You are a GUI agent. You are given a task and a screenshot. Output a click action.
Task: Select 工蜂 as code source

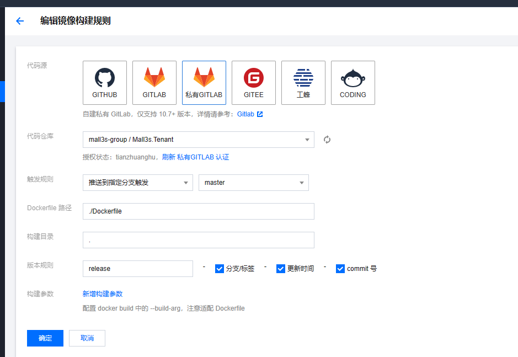click(303, 83)
